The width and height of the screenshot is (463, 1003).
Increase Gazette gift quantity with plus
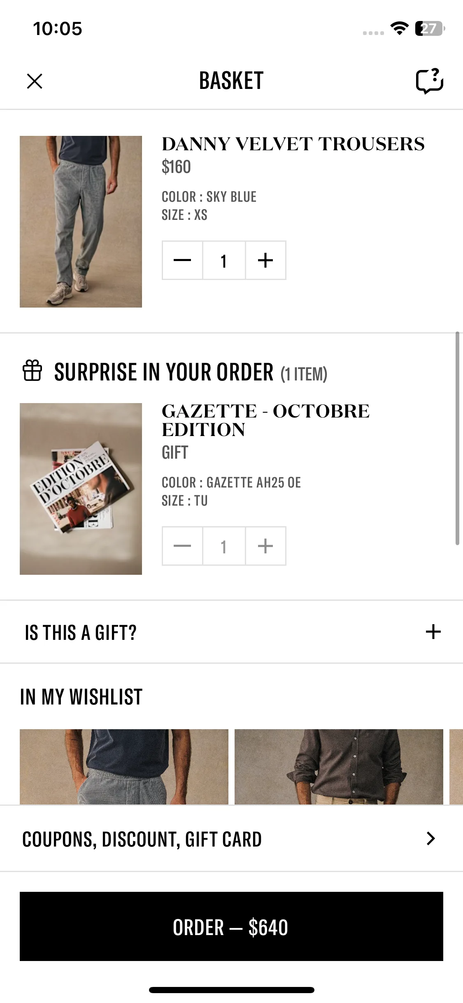point(265,546)
